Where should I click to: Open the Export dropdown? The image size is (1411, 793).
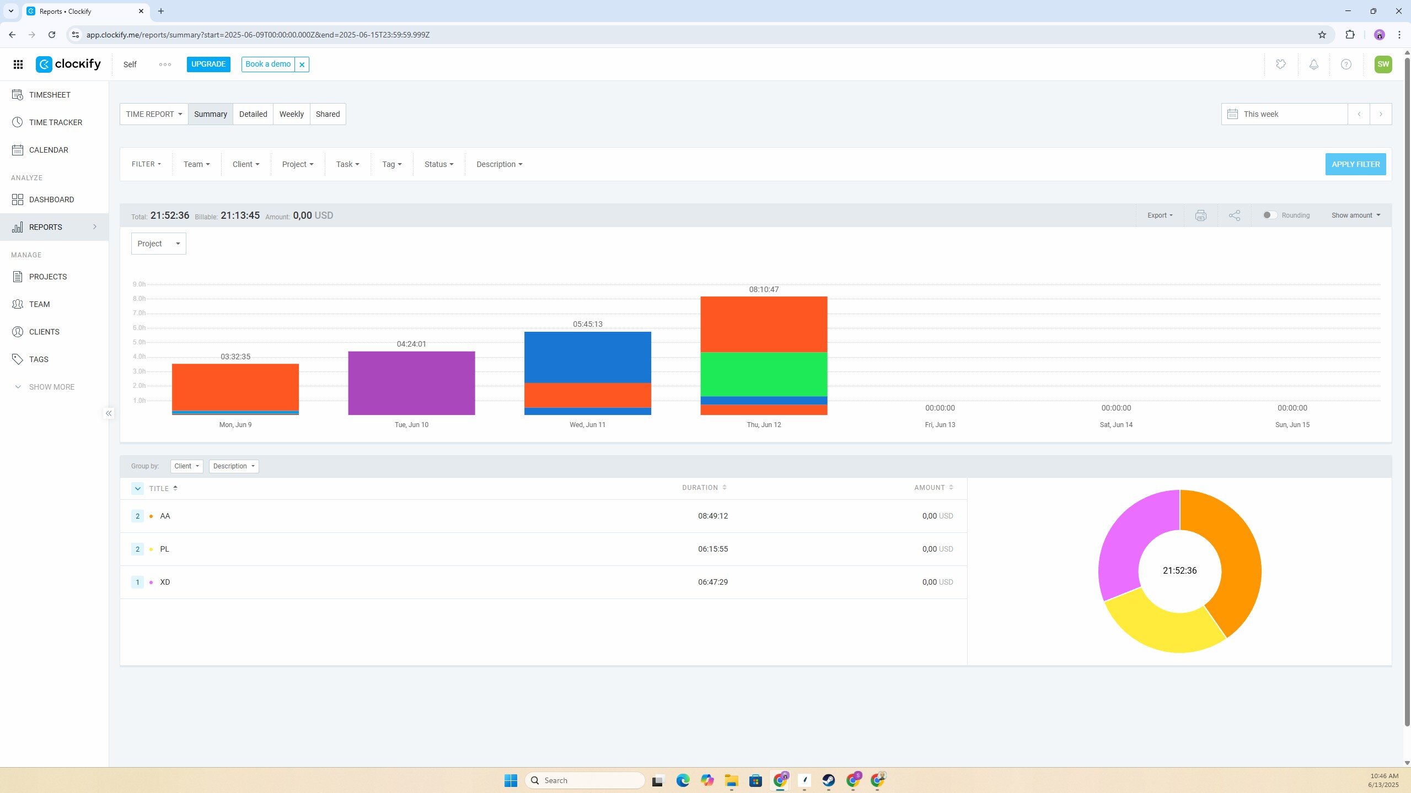(x=1160, y=215)
